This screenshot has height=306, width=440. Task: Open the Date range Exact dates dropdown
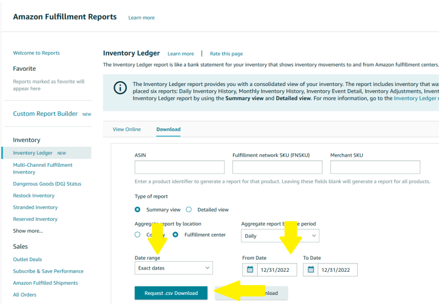(x=174, y=268)
